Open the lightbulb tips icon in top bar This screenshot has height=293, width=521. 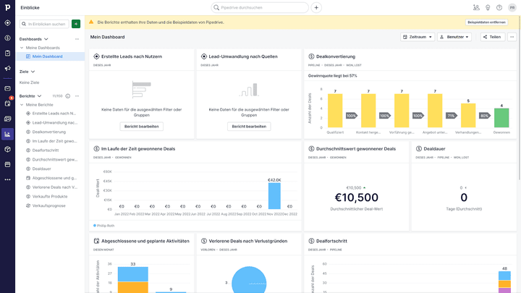(488, 8)
